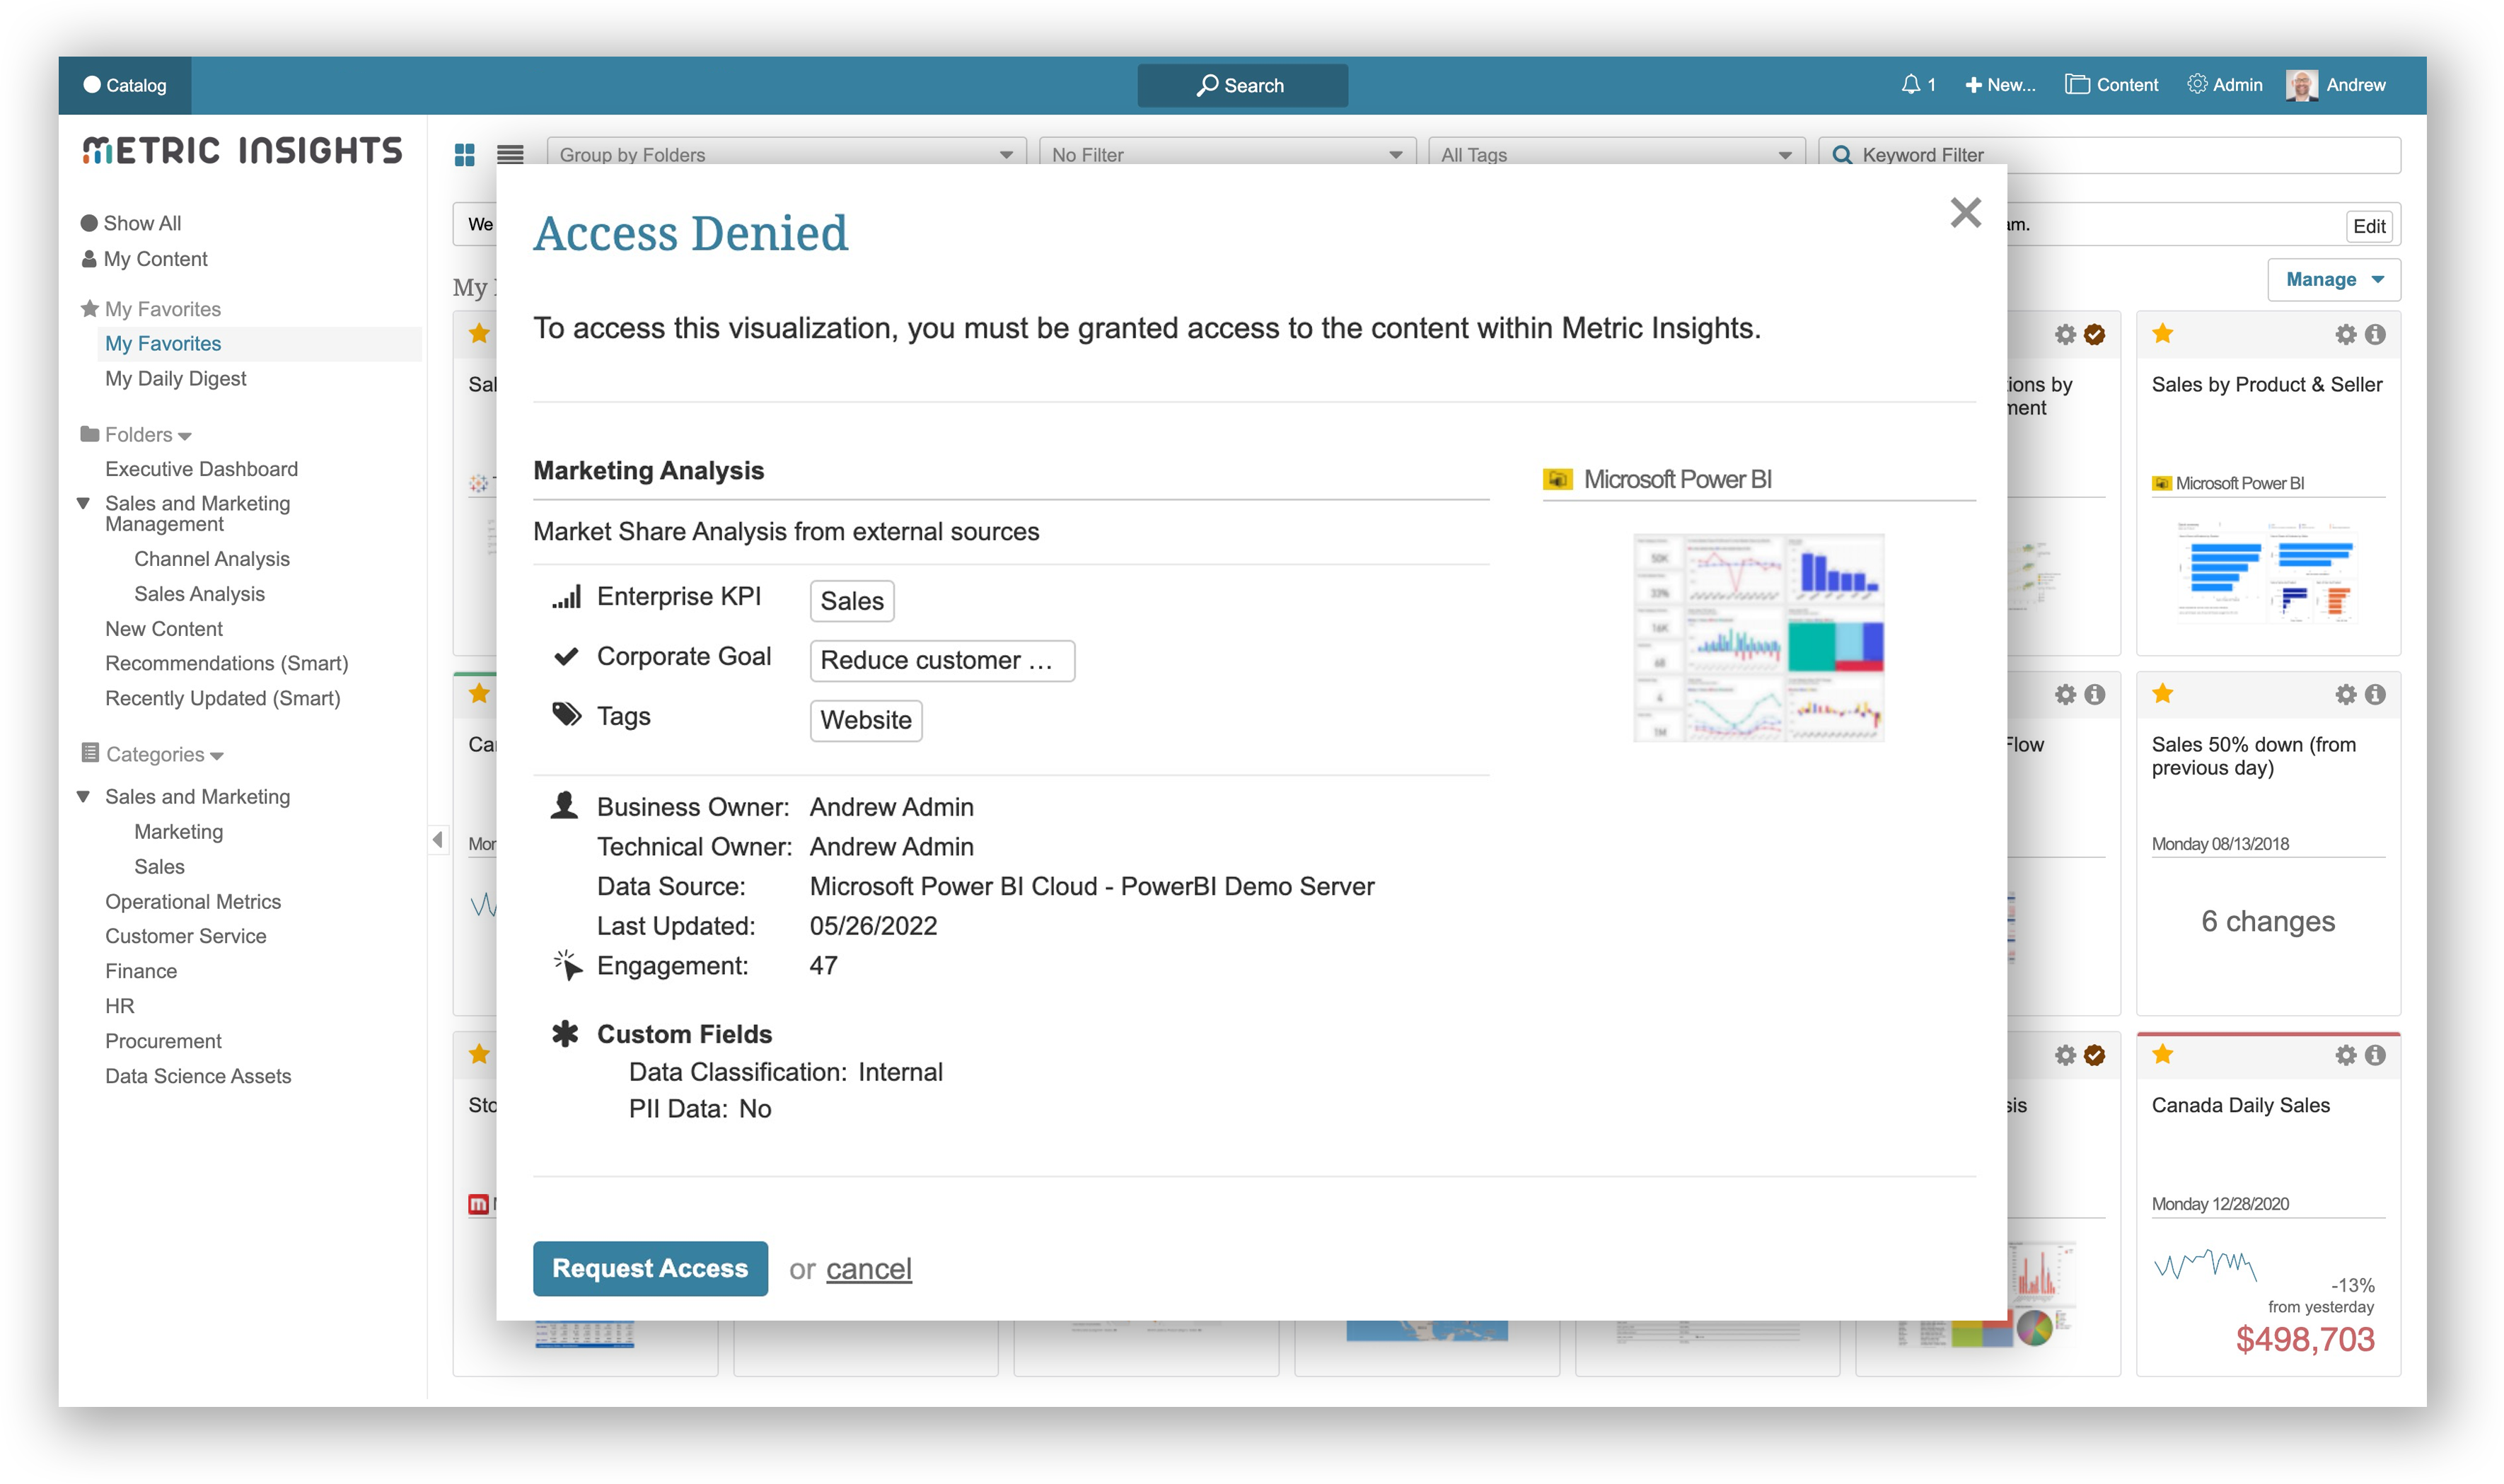2504x1484 pixels.
Task: Click the New... plus menu
Action: pos(2000,85)
